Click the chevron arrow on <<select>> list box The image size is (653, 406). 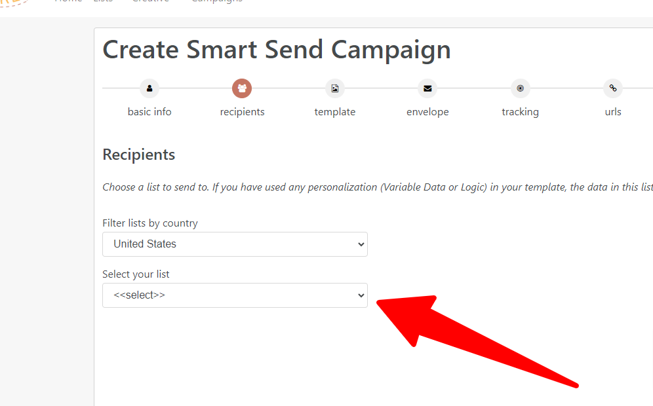coord(361,296)
